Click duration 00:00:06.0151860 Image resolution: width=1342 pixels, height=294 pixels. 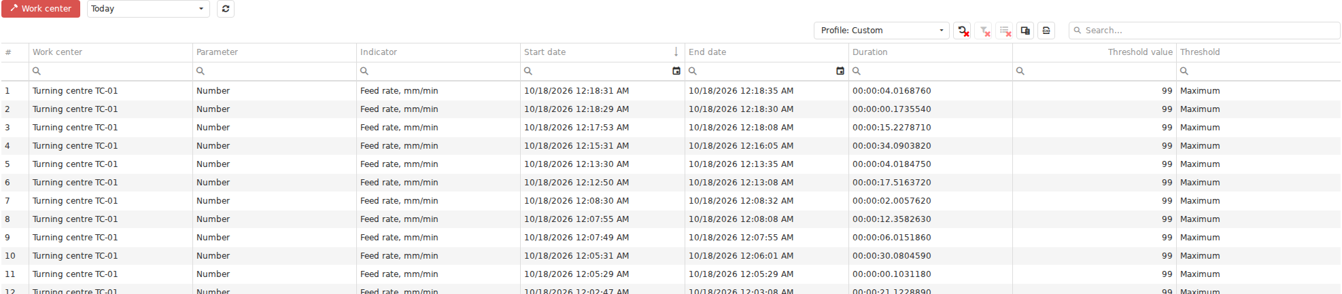(x=892, y=238)
